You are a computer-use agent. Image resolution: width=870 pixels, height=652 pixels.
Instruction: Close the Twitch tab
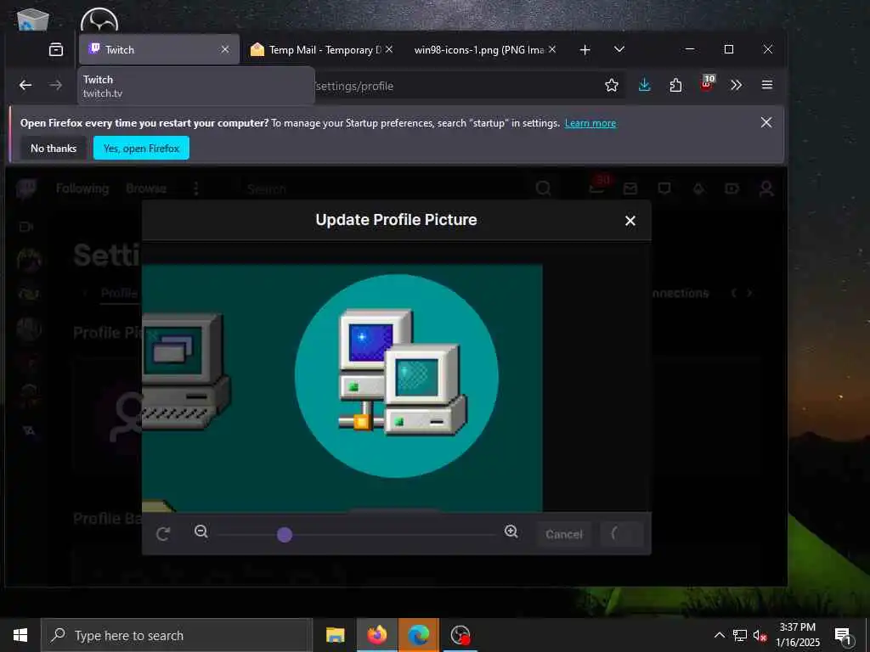pyautogui.click(x=224, y=49)
